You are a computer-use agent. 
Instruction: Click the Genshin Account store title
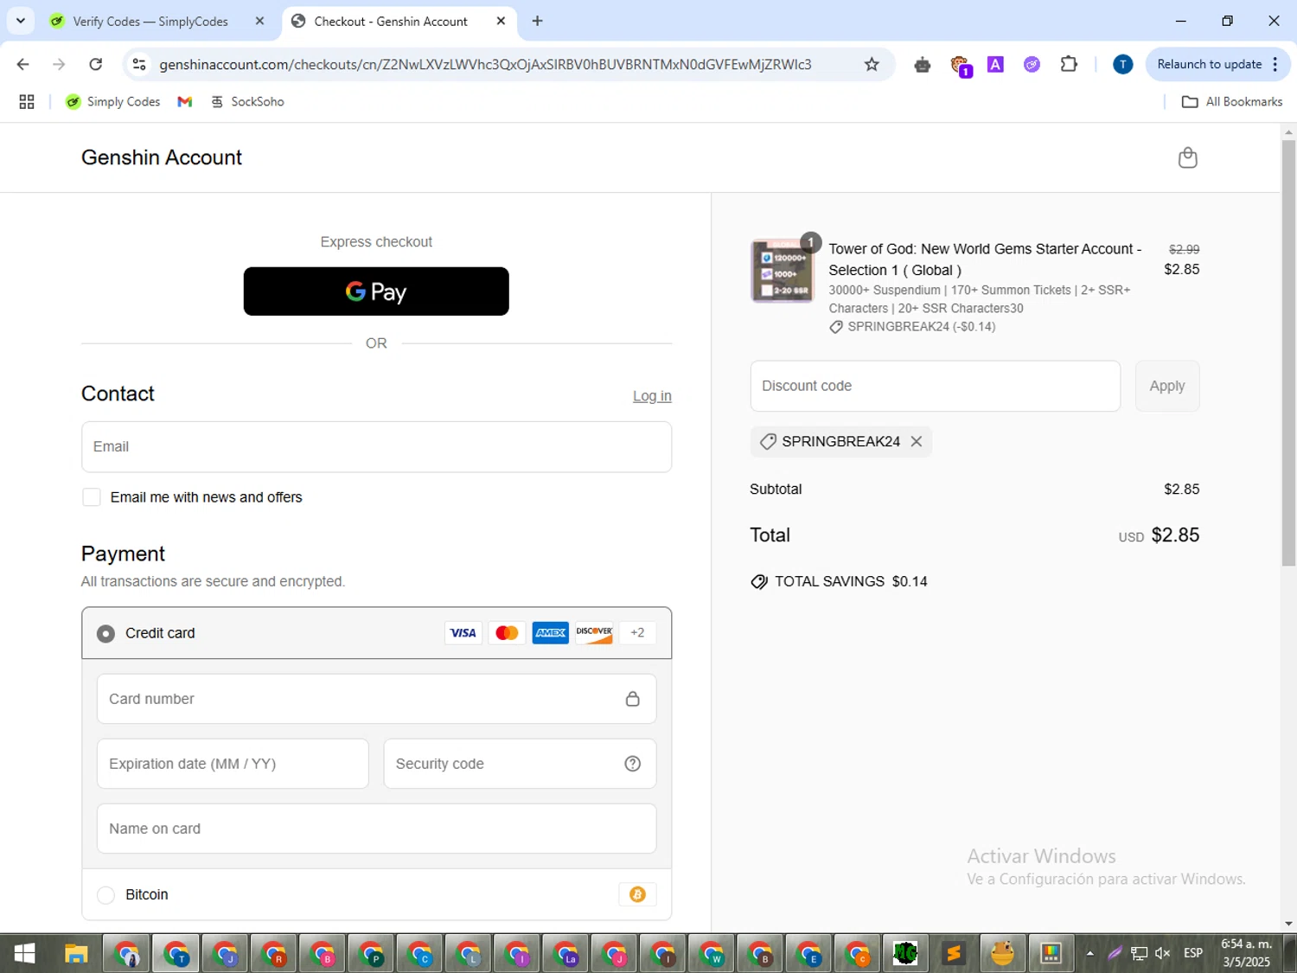point(162,157)
